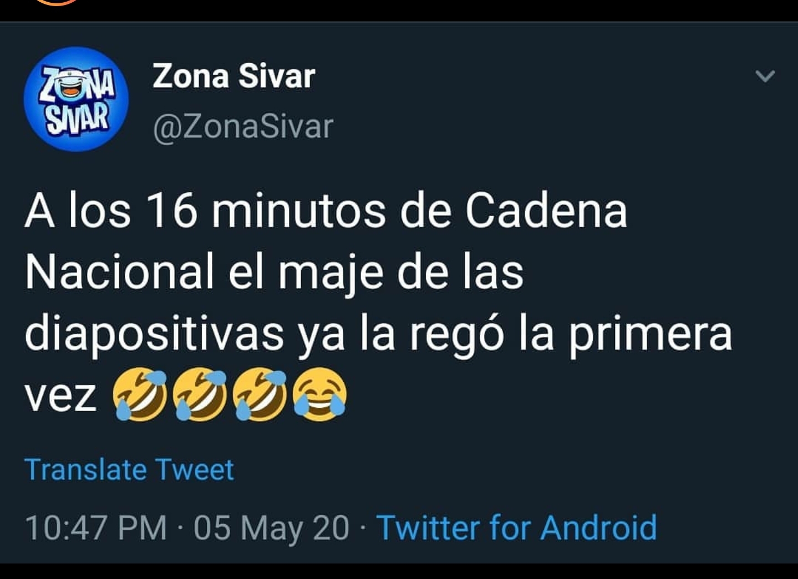Click the 05 May 20 date
The width and height of the screenshot is (798, 579).
coord(272,527)
